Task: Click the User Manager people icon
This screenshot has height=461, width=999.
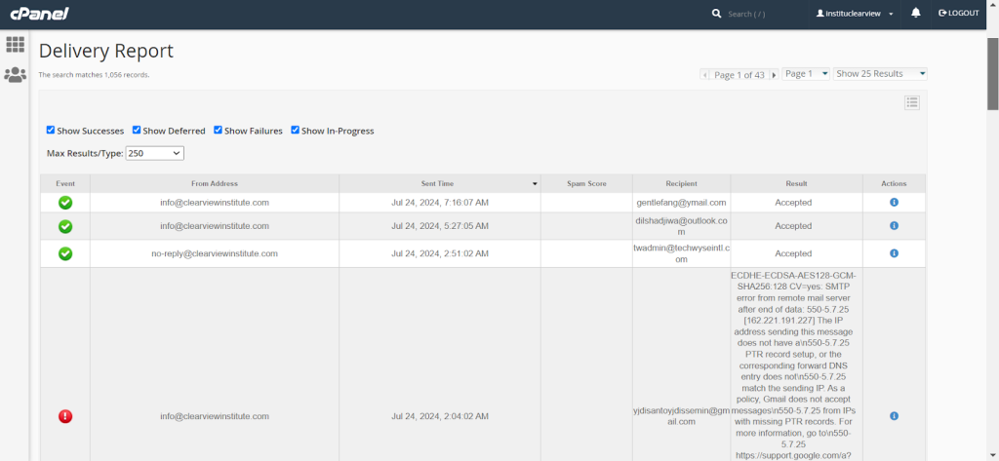Action: click(16, 74)
